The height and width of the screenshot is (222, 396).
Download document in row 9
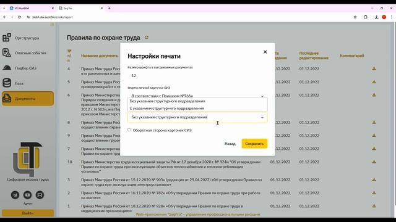374,136
